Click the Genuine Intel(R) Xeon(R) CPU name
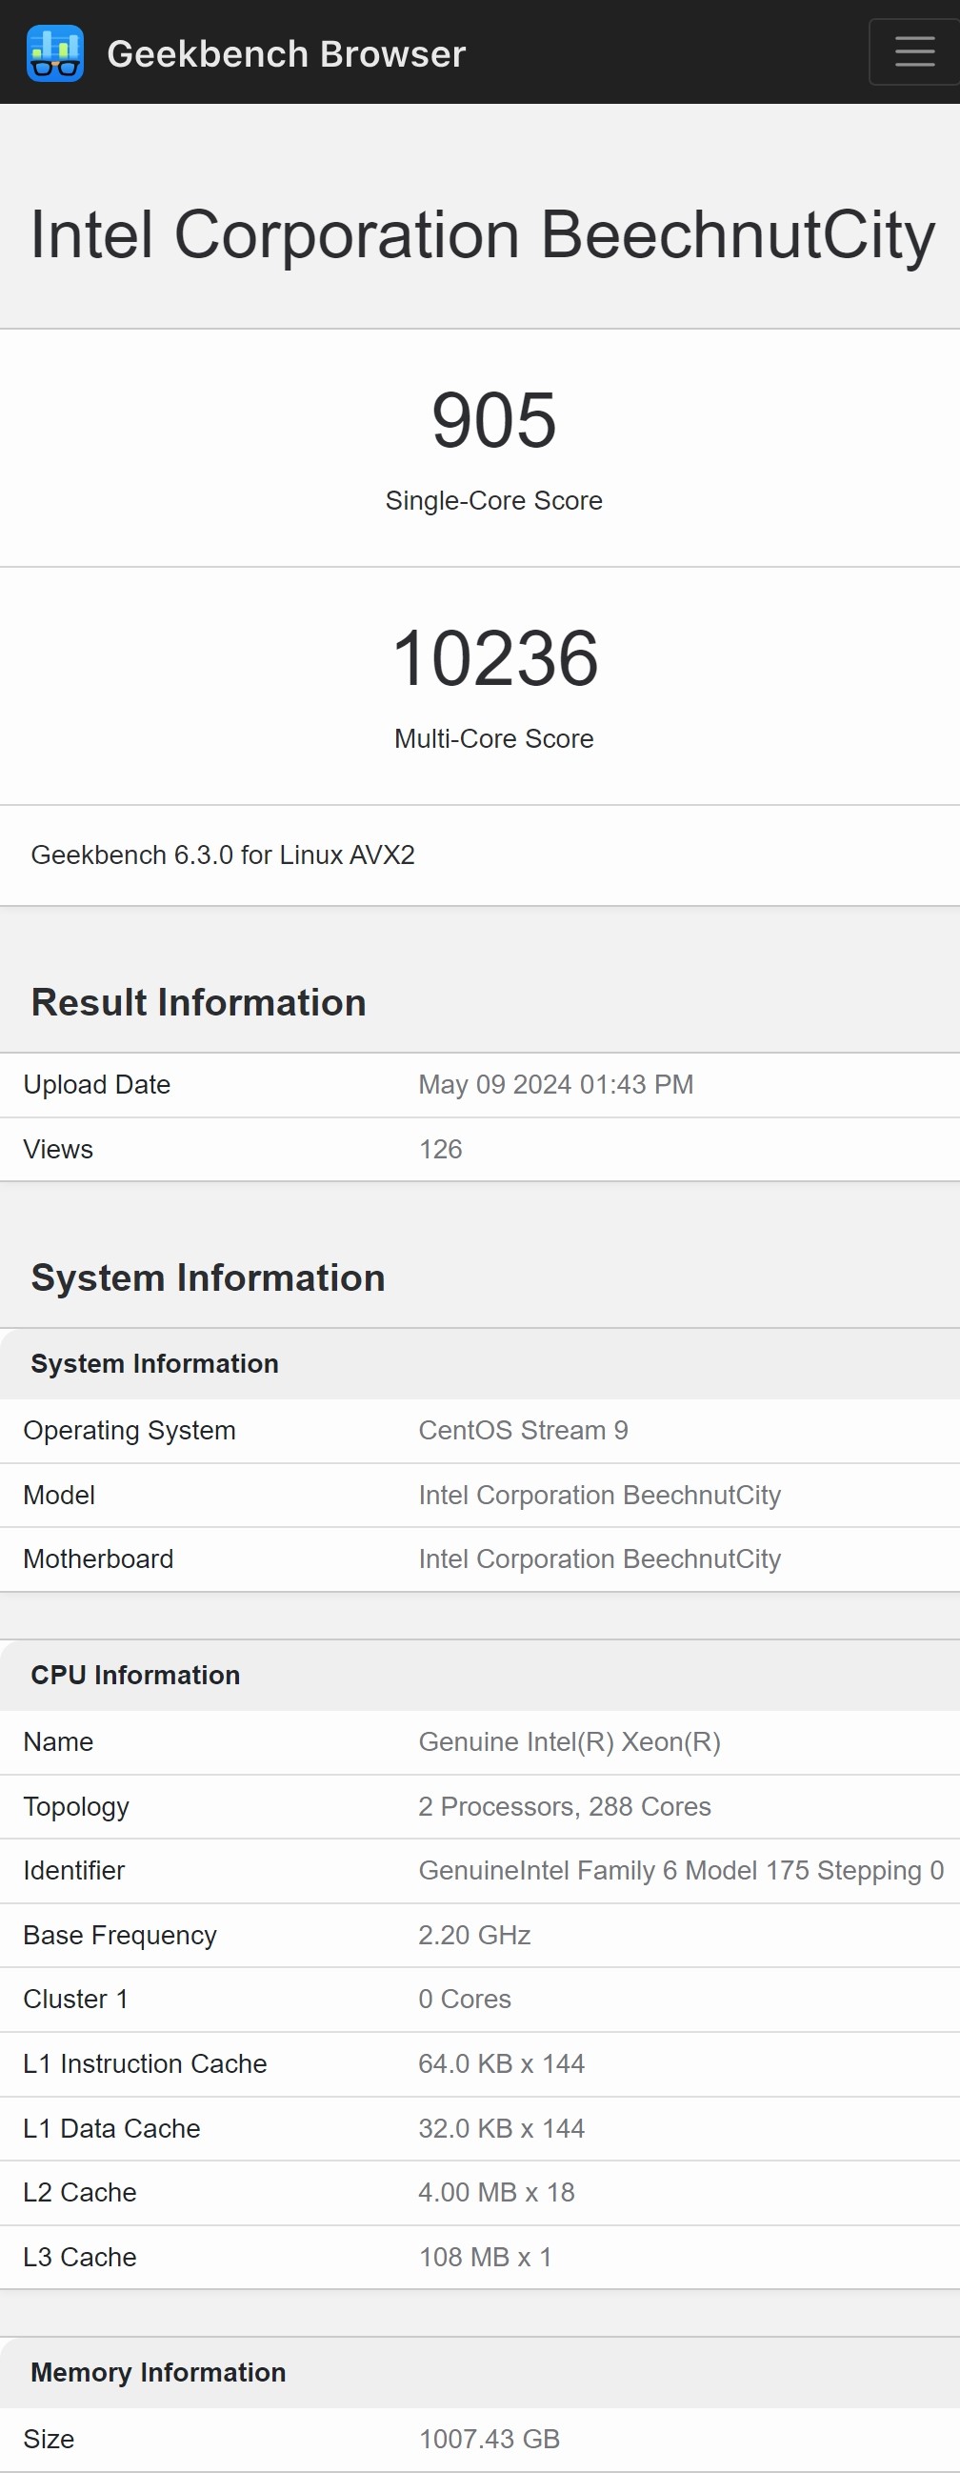 tap(570, 1741)
